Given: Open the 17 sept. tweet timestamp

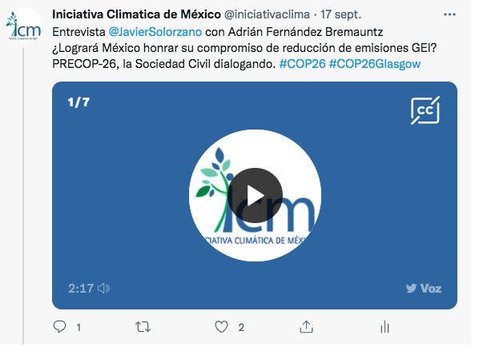Looking at the screenshot, I should (341, 14).
